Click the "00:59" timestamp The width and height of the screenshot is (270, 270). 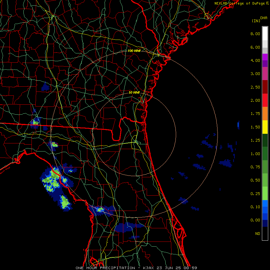tap(190, 268)
